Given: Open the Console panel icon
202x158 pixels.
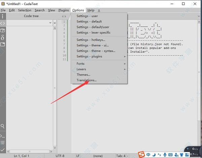Looking at the screenshot, I should coord(2,136).
